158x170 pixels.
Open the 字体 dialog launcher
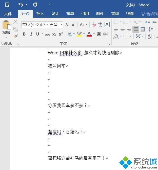(109, 44)
